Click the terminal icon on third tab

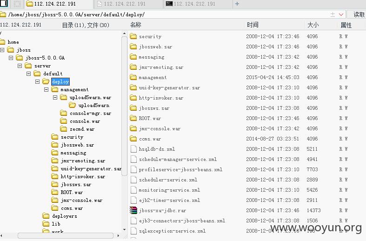169,4
